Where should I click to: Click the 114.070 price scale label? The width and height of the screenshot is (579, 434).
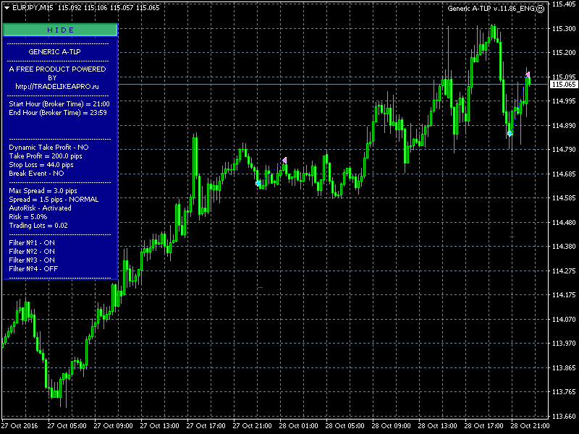[564, 320]
